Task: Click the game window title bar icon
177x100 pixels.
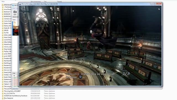Action: pyautogui.click(x=20, y=4)
